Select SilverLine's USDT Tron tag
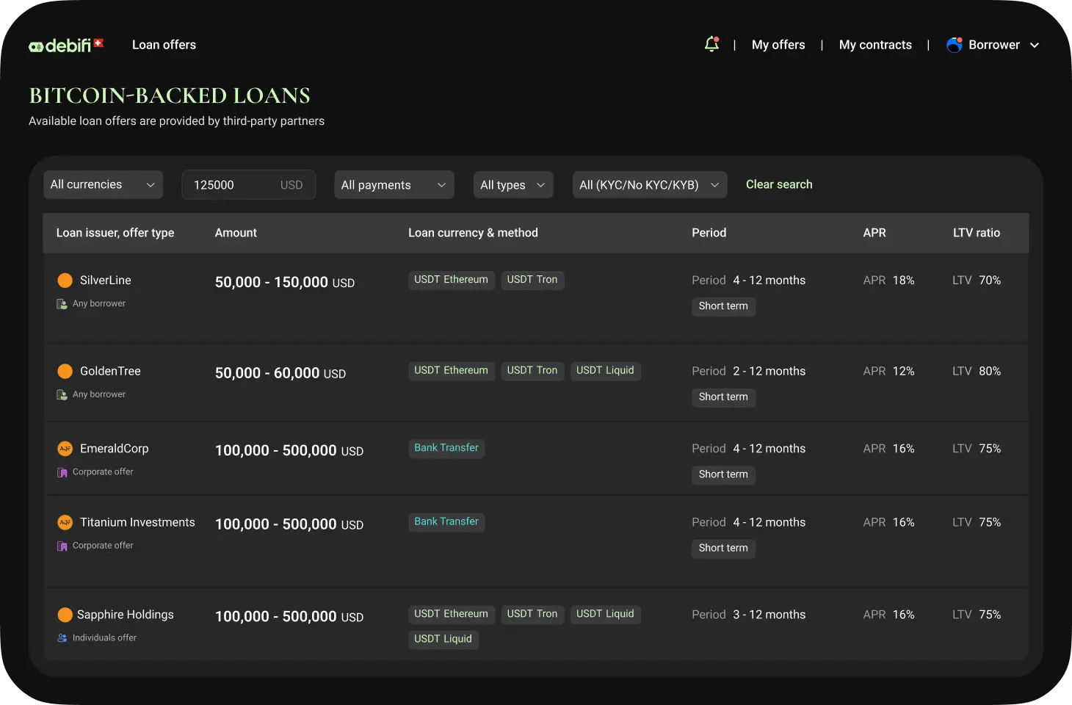The height and width of the screenshot is (705, 1072). pos(532,280)
